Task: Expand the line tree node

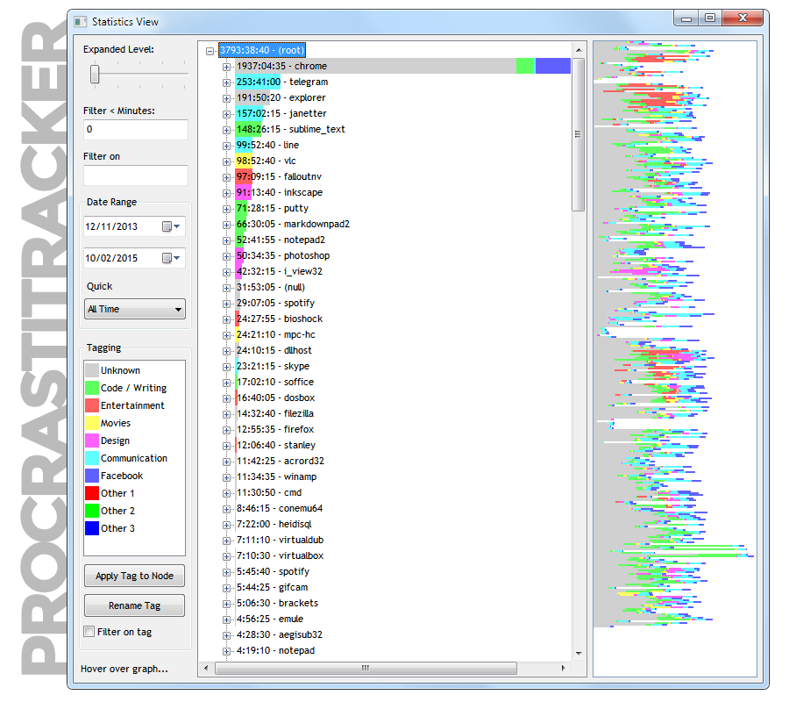Action: tap(226, 146)
